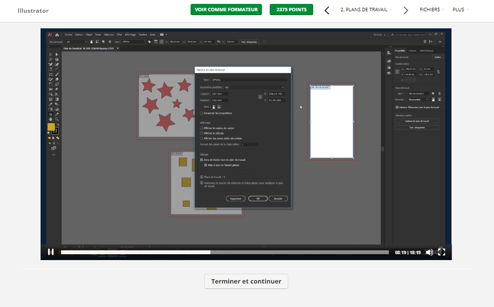Screen dimensions: 494x307
Task: Mute the video with the speaker icon
Action: [x=429, y=252]
